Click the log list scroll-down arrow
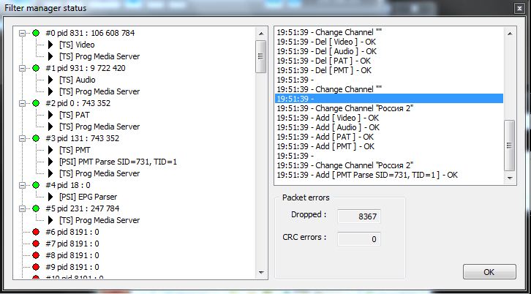Screen dimensions: 531x294 coord(510,178)
